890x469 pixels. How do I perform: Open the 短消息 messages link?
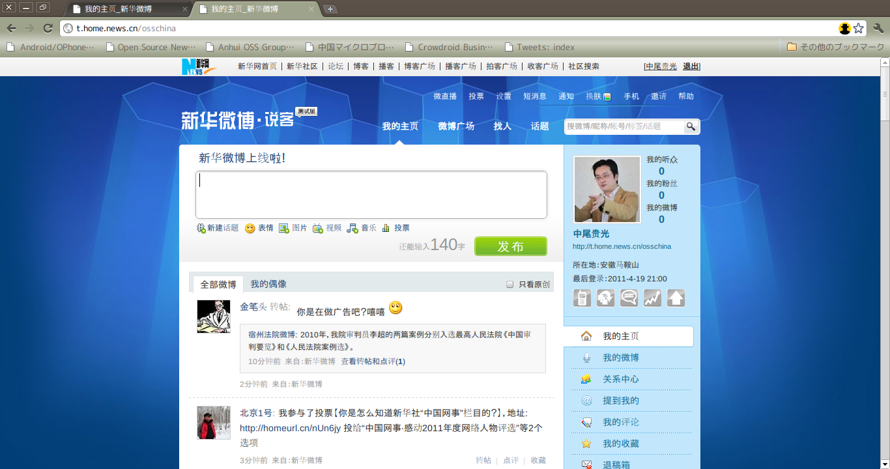click(535, 96)
